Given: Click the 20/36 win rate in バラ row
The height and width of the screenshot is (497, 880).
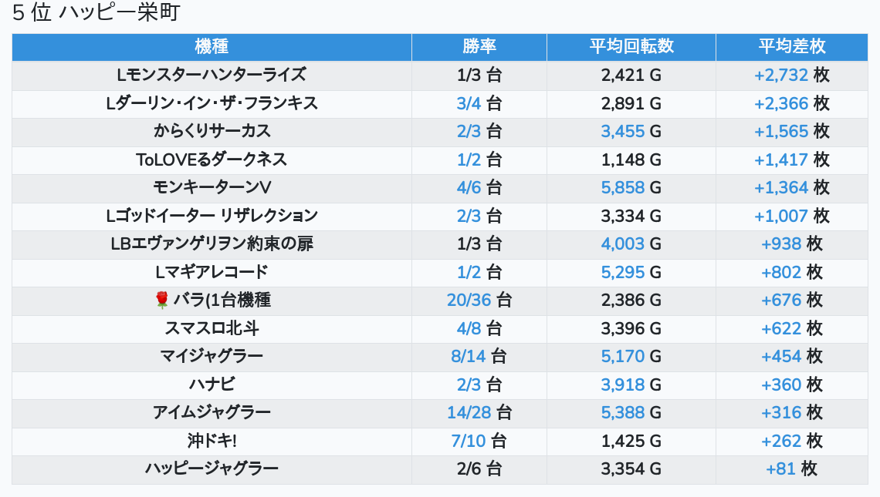Looking at the screenshot, I should tap(469, 301).
